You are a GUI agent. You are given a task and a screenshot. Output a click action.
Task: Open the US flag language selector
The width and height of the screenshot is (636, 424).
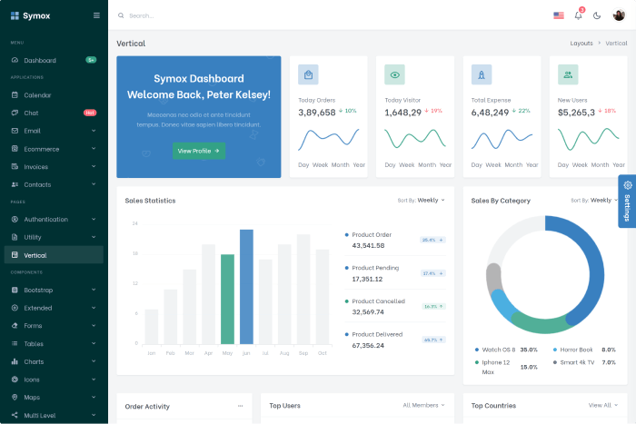(559, 15)
